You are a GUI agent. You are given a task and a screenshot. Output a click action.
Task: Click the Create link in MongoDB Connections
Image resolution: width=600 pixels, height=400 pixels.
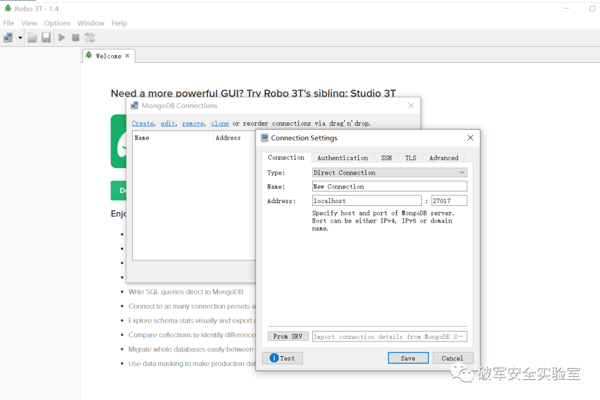click(143, 124)
